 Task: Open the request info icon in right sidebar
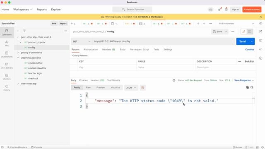click(260, 58)
